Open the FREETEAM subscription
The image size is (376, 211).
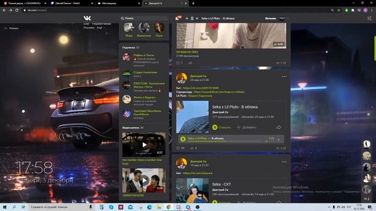[x=149, y=85]
